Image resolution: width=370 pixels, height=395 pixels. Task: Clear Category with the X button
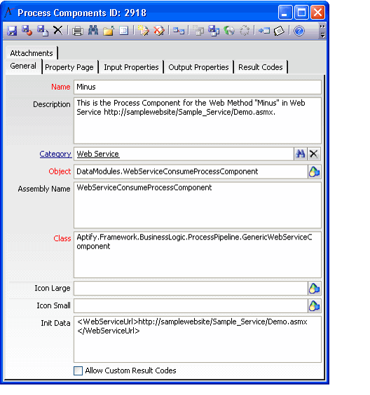point(314,154)
